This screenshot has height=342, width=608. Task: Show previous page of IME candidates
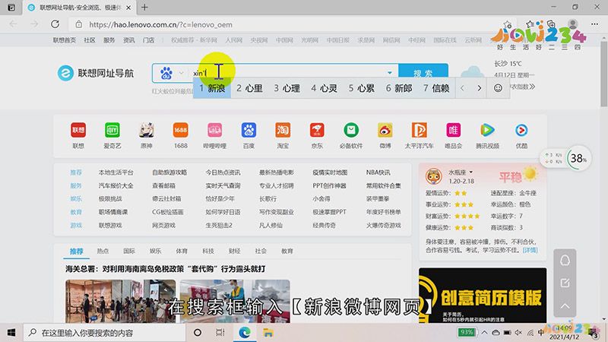tap(462, 88)
